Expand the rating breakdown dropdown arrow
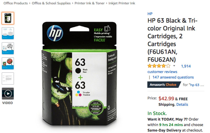 (174, 66)
